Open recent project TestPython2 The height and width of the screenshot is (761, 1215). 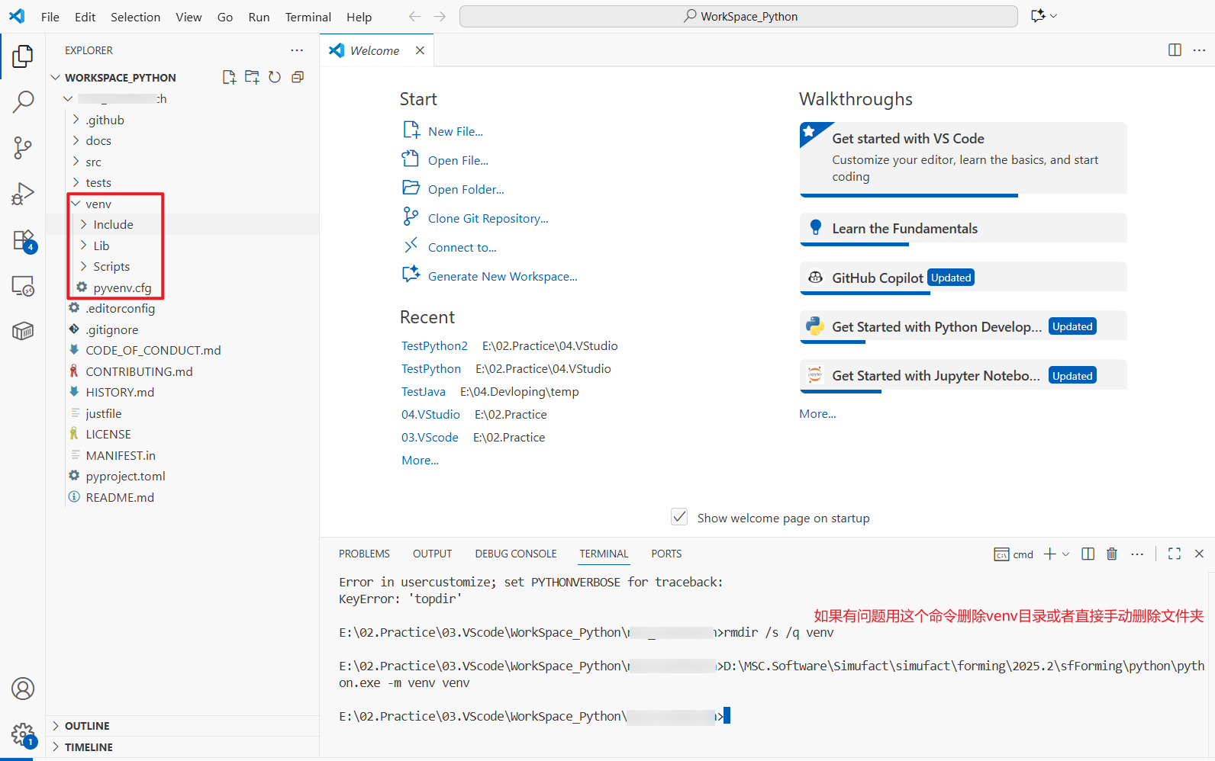pos(434,345)
